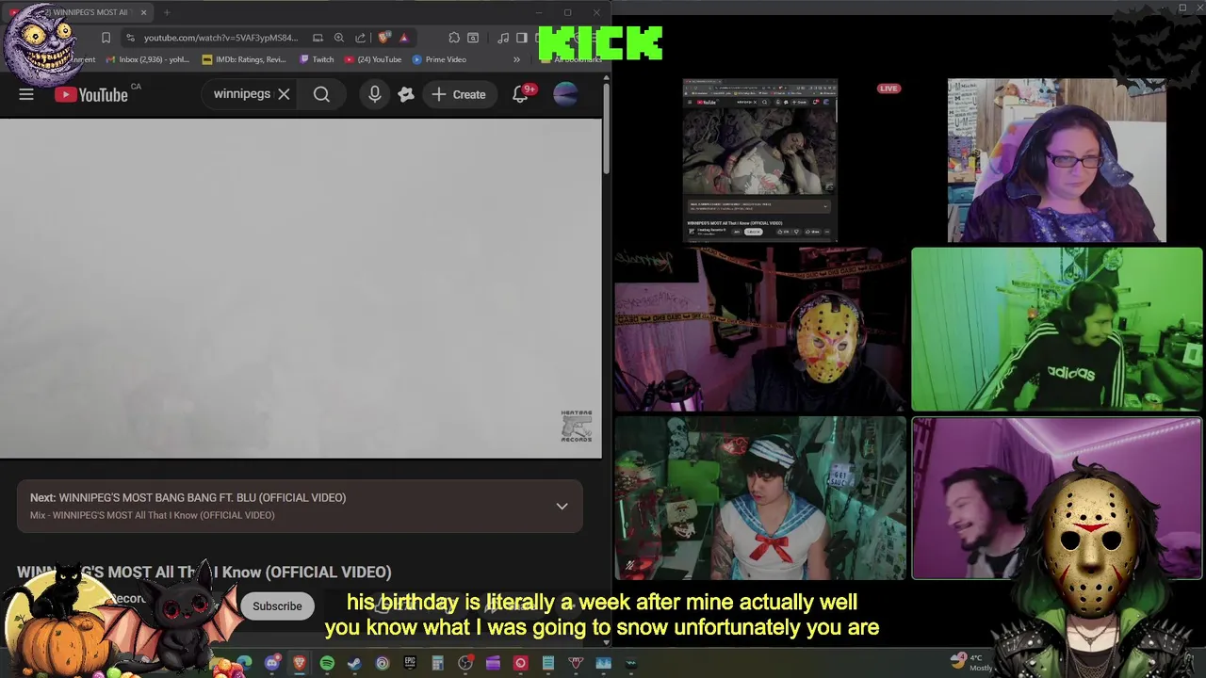Select 'Next: WINNIPEG'S MOST BANG BANG FT. BLU' text
This screenshot has height=678, width=1206.
tap(187, 497)
